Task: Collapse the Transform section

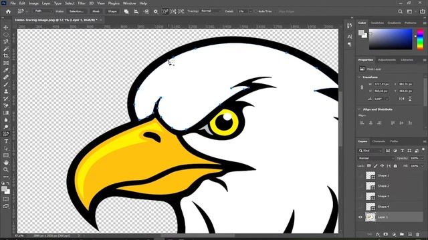Action: point(359,77)
